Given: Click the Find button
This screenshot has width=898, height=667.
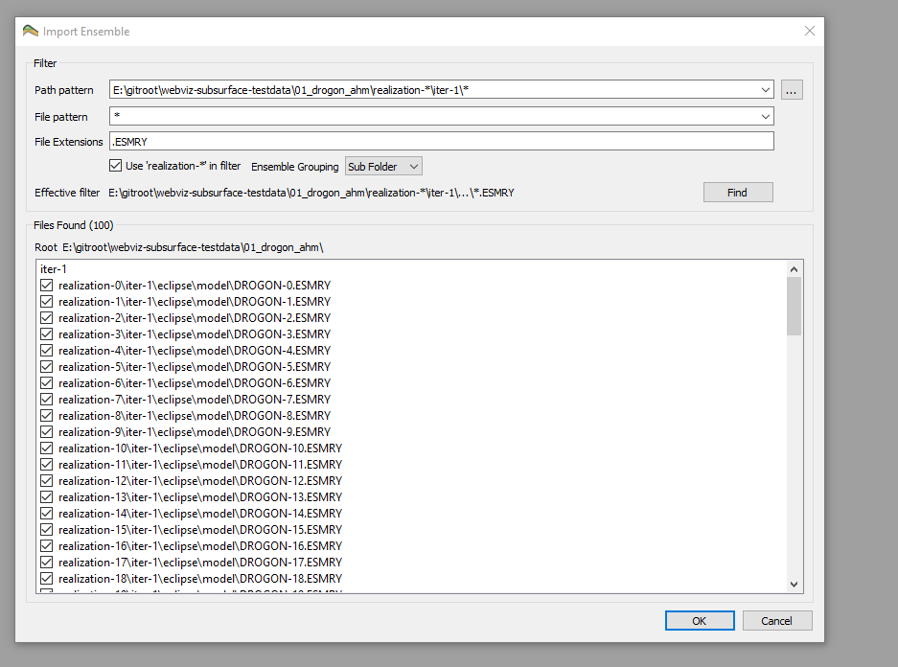Looking at the screenshot, I should tap(738, 193).
